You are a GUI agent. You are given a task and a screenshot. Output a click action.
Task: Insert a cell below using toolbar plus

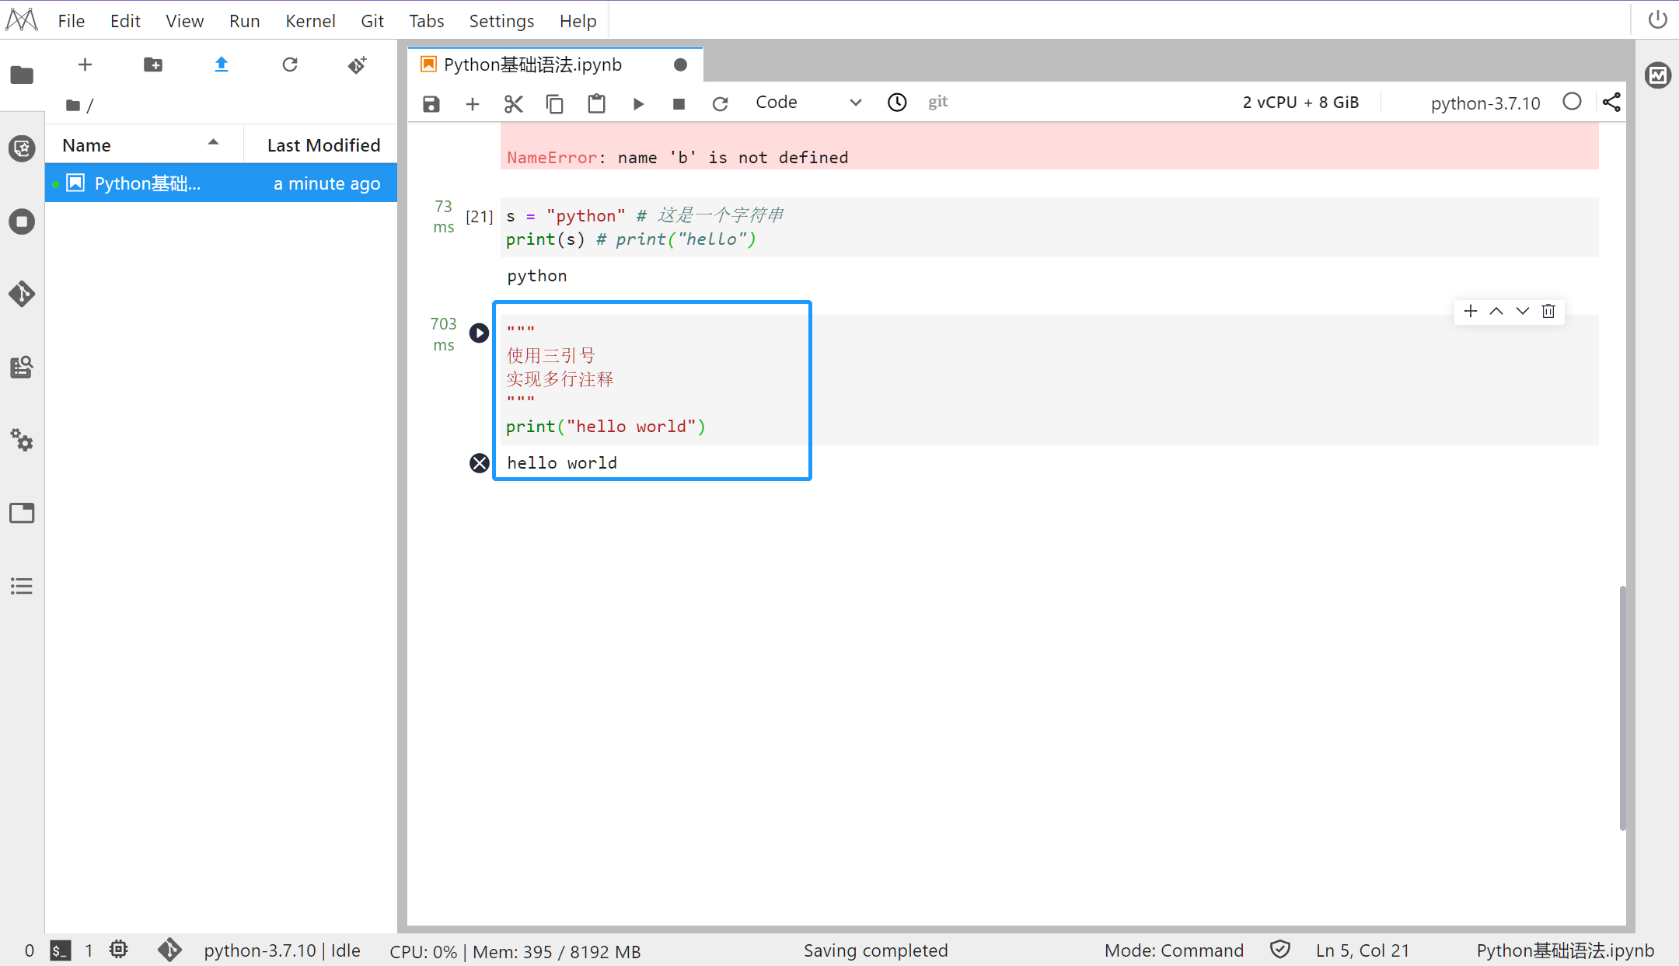pos(473,103)
